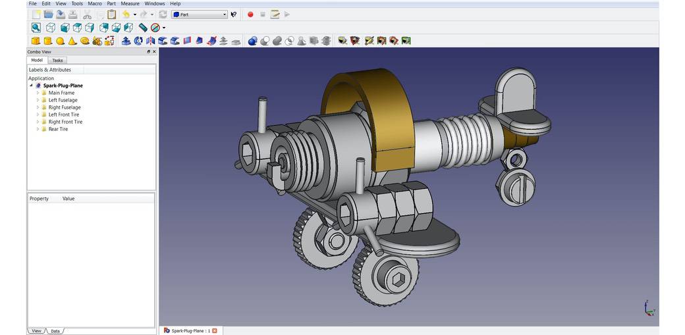685x335 pixels.
Task: Expand the Left Front Tire group
Action: (x=38, y=115)
